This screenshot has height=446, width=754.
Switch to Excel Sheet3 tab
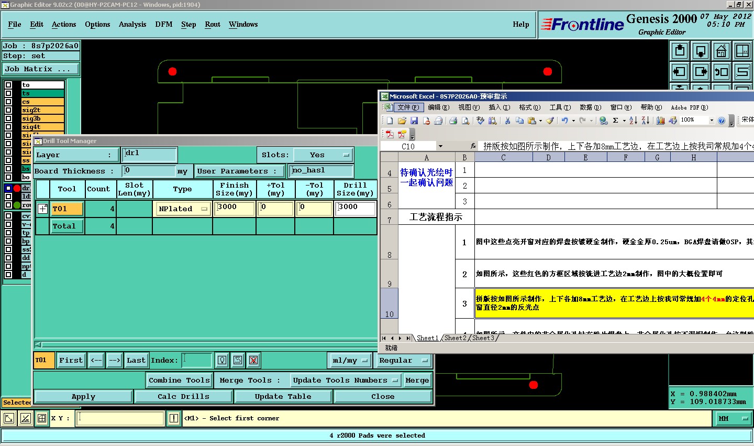pyautogui.click(x=483, y=338)
